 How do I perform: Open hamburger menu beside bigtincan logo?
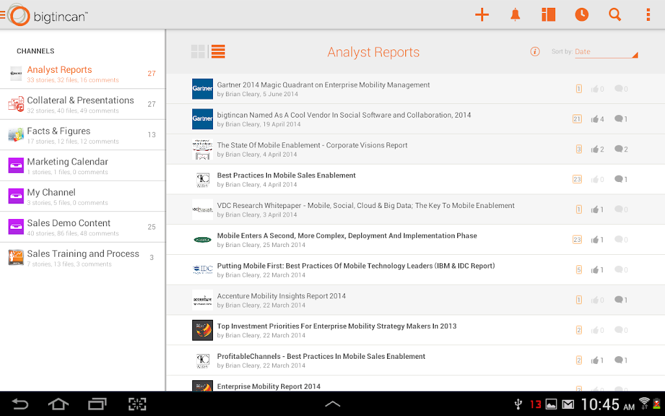point(3,15)
